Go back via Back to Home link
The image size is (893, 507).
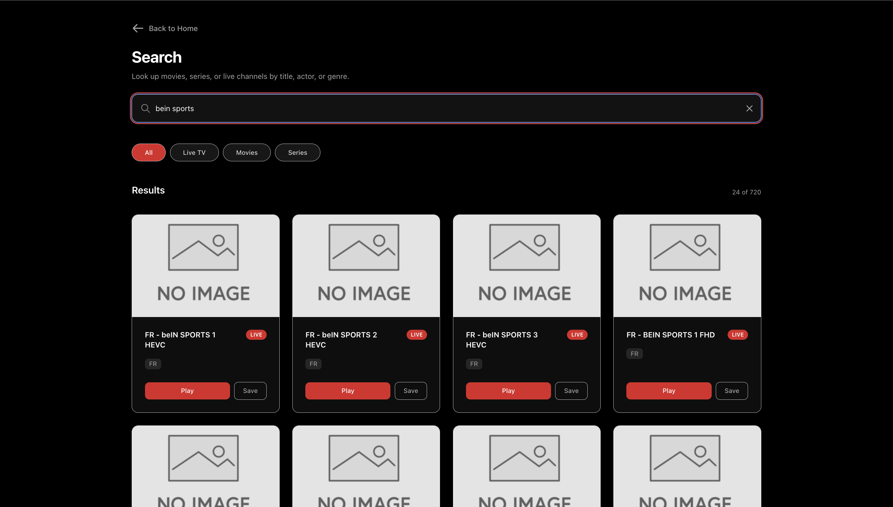pos(173,28)
